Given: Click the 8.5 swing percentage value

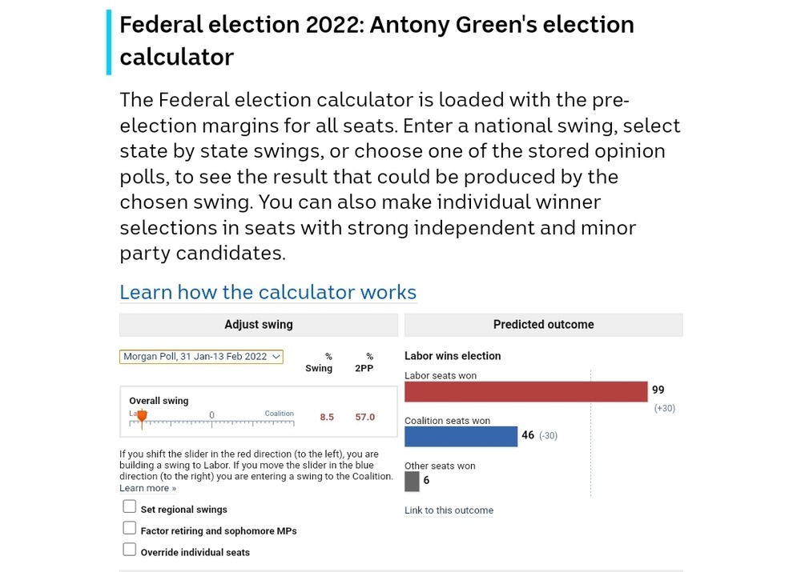Looking at the screenshot, I should tap(327, 417).
